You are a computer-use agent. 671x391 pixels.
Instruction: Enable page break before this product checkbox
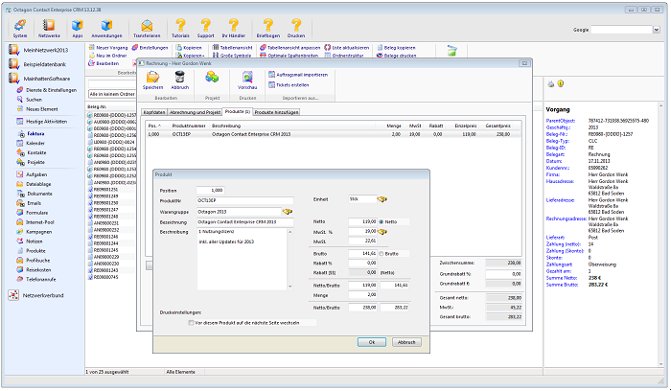(x=191, y=323)
